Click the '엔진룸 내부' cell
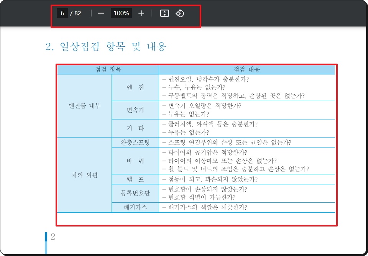 pyautogui.click(x=84, y=106)
